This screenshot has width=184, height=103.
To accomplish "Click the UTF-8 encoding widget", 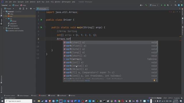I will [x=170, y=98].
